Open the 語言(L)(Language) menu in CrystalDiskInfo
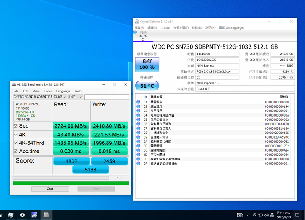Screen dimensions: 305x220 tap(231, 28)
